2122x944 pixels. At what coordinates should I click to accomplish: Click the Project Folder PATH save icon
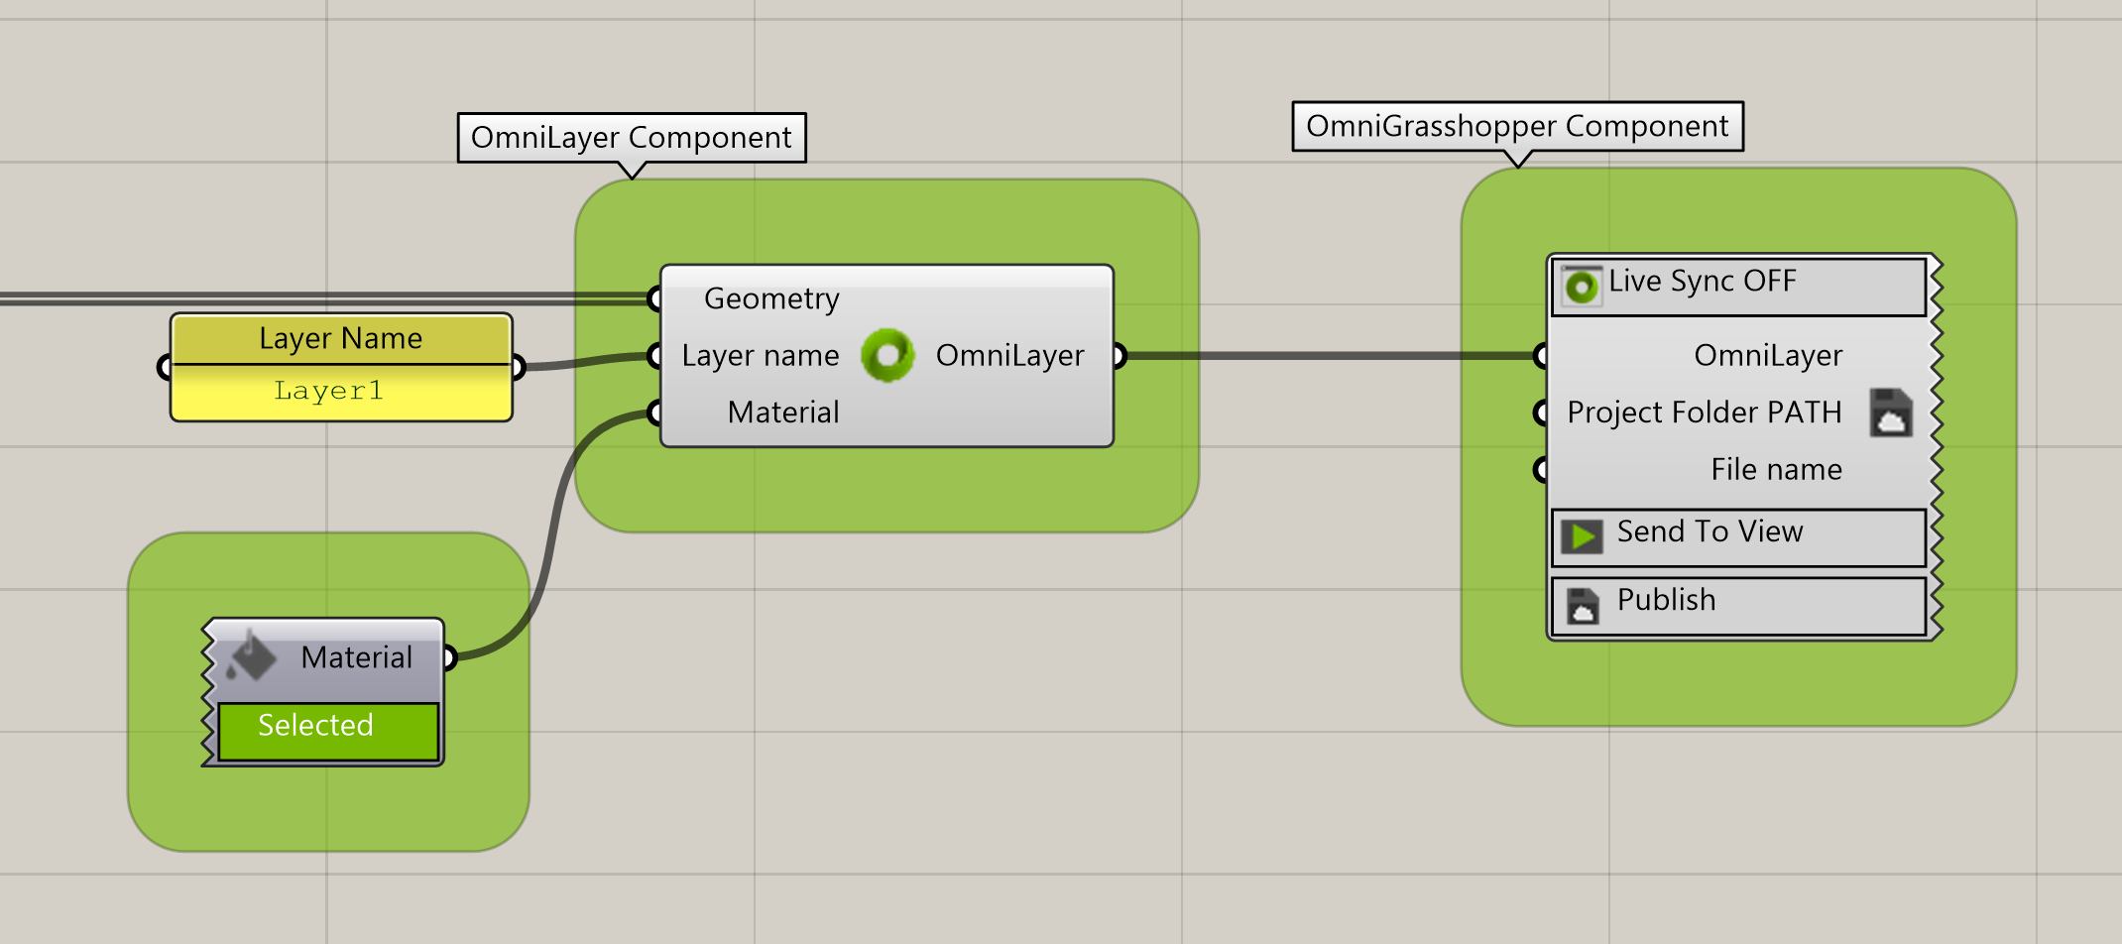point(1891,413)
